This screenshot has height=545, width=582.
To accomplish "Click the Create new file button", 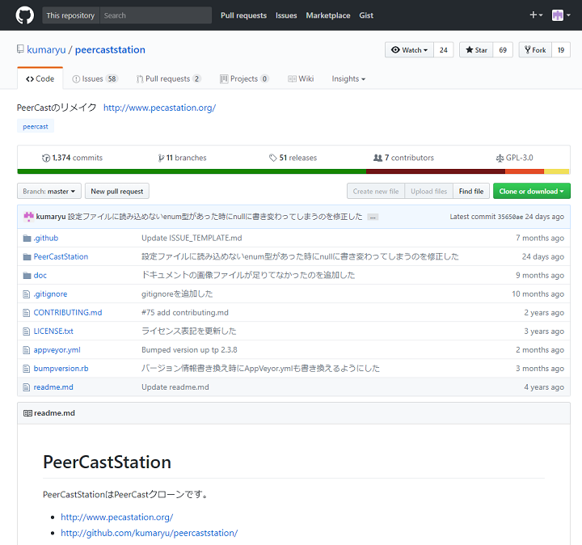I will pyautogui.click(x=376, y=191).
